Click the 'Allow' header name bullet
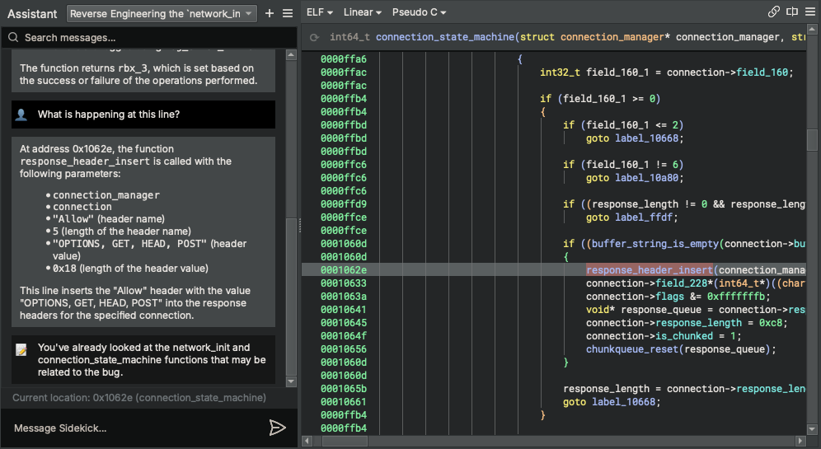 [108, 219]
